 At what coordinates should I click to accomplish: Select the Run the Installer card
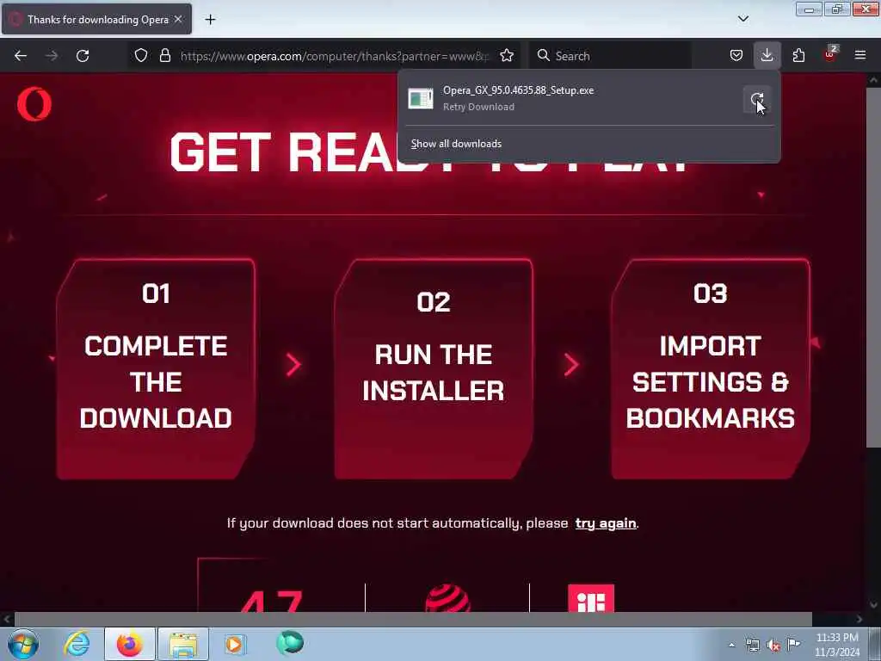434,369
